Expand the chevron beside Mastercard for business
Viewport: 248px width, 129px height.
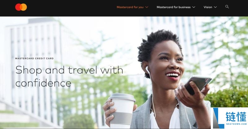coord(194,7)
